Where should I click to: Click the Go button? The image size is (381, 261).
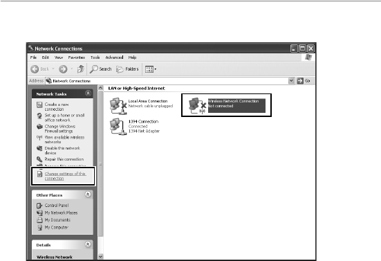pyautogui.click(x=304, y=81)
